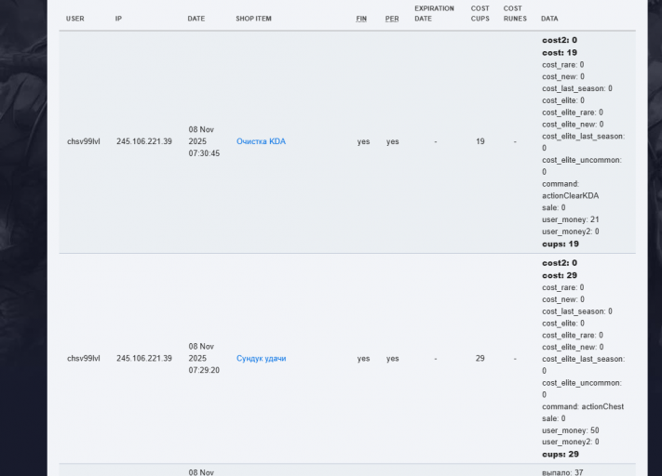The width and height of the screenshot is (662, 476).
Task: Click the DATE column header
Action: 196,19
